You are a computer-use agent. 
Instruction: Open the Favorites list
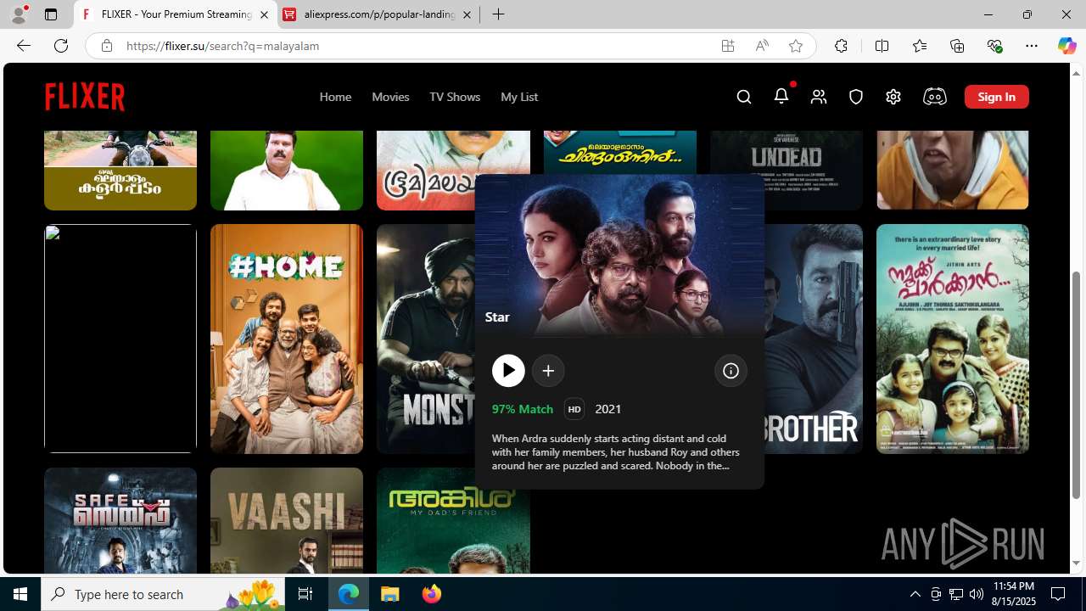920,46
